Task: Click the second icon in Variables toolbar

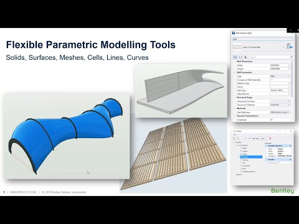Action: (x=238, y=138)
